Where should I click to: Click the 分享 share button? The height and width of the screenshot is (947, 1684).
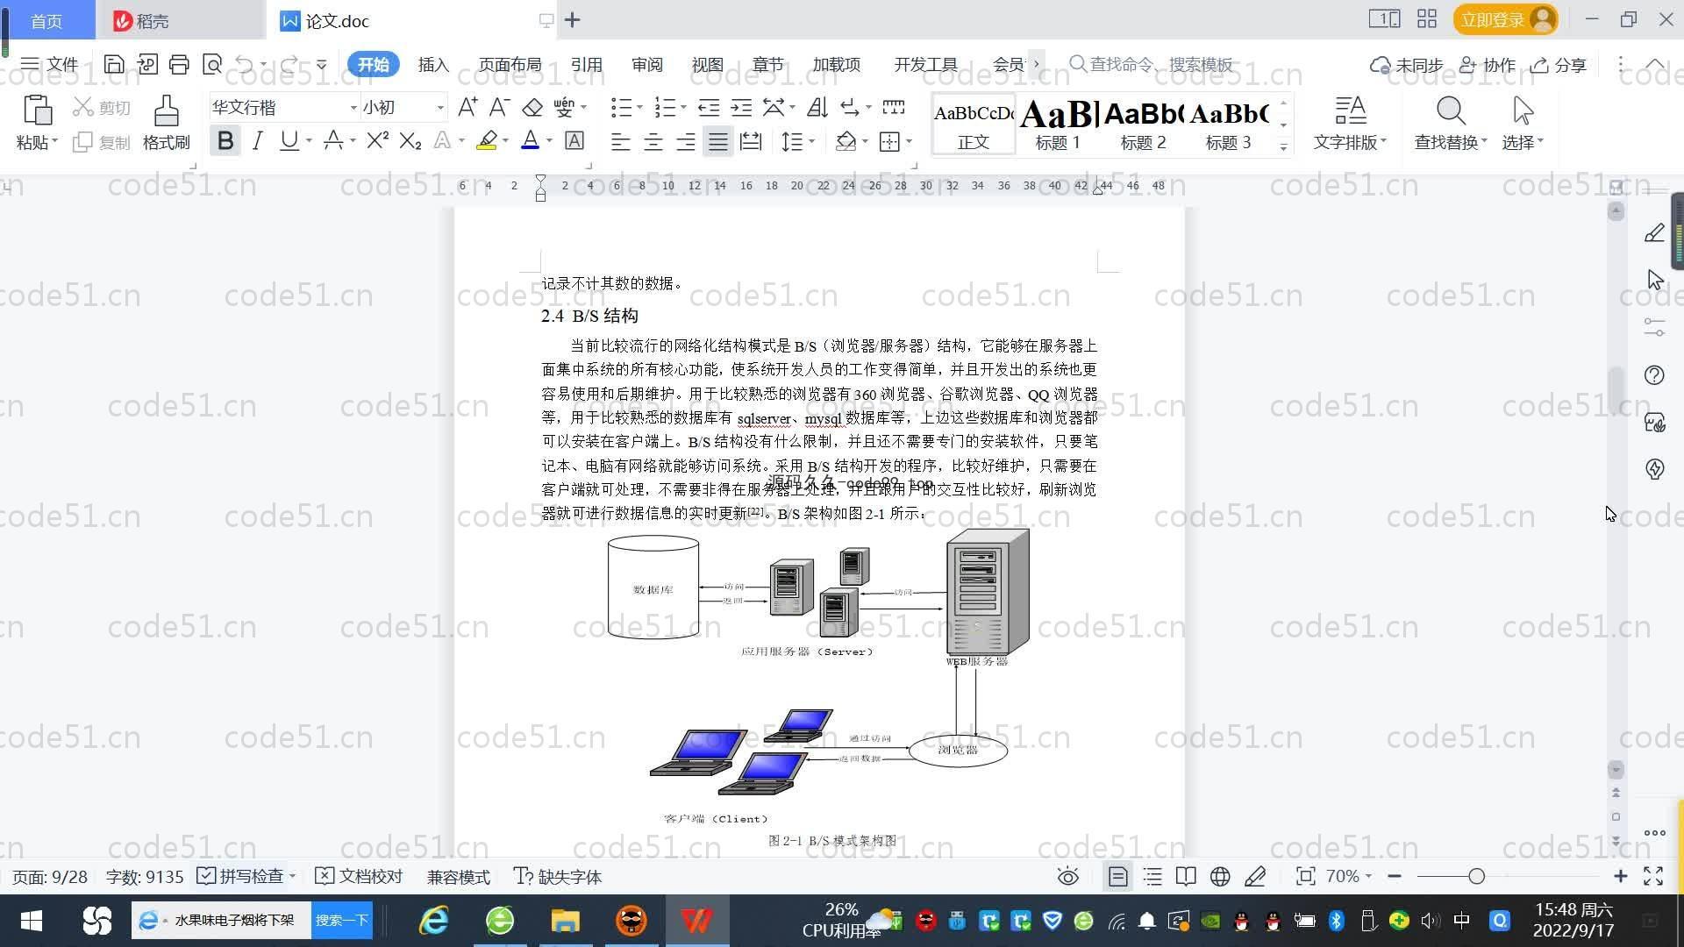[1559, 64]
